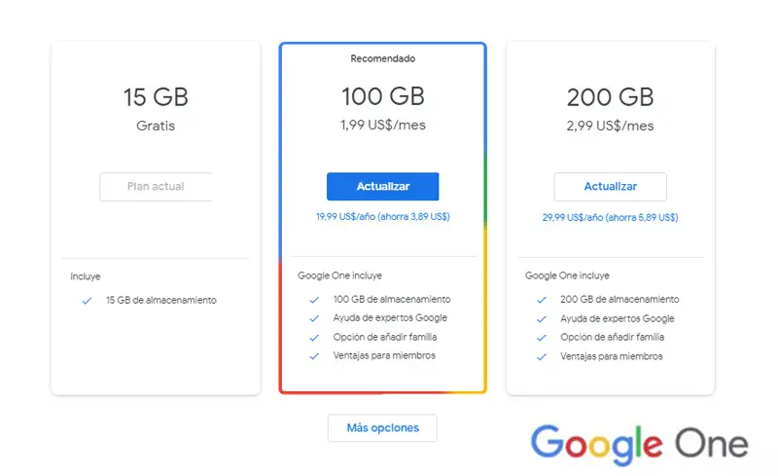Select the 200 GB plan title
Viewport: 778px width, 476px height.
pos(610,97)
